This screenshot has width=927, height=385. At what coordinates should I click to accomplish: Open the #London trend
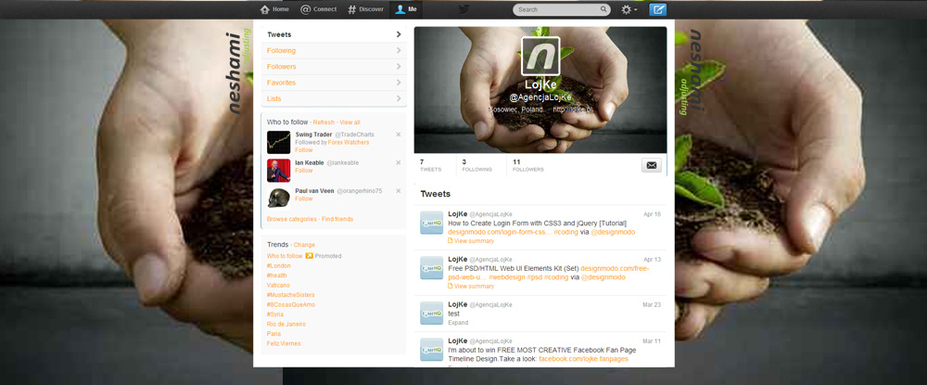[278, 265]
